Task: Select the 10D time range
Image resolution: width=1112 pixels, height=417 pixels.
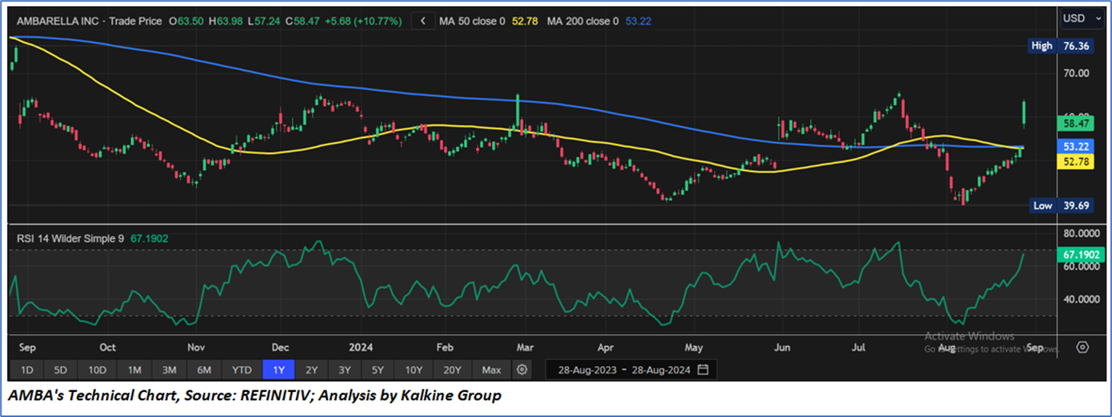Action: 97,370
